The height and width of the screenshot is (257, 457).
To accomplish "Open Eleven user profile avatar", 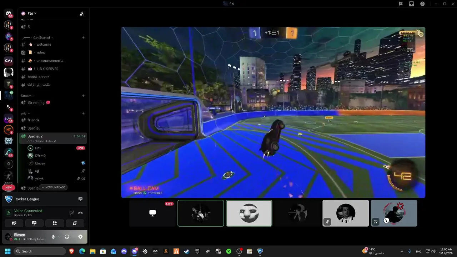I will point(8,237).
